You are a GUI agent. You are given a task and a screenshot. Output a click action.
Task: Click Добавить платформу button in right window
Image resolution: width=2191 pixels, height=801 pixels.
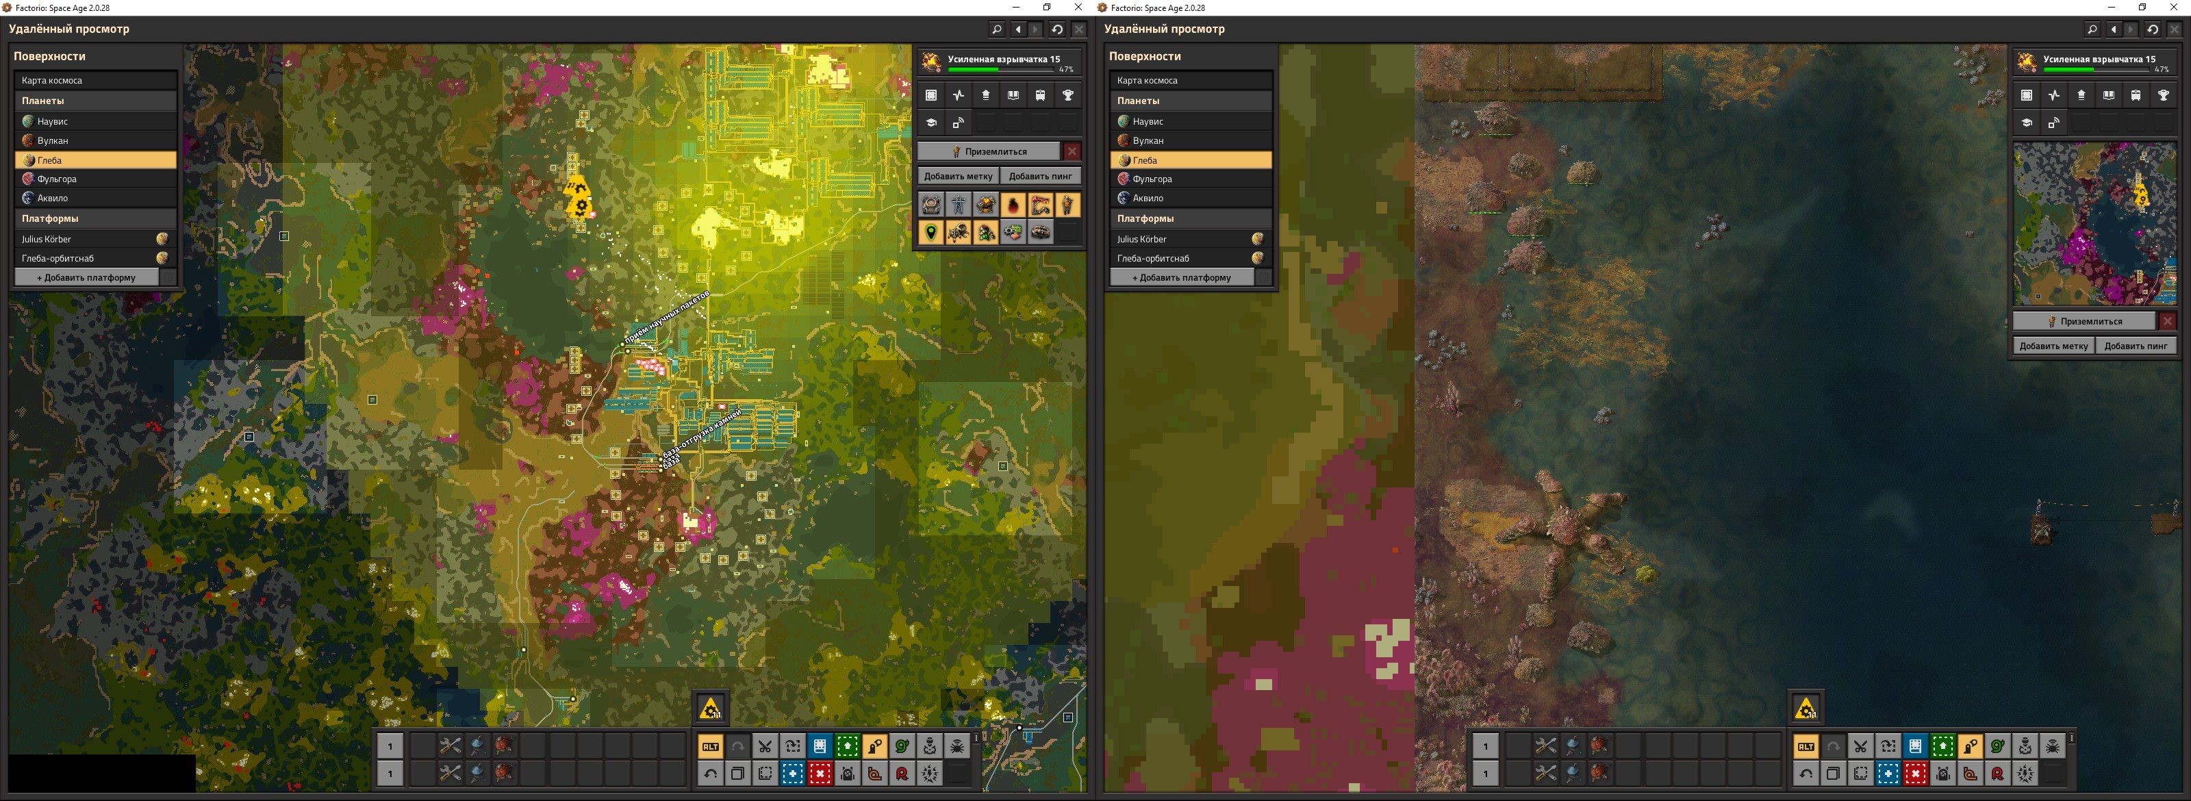point(1181,277)
